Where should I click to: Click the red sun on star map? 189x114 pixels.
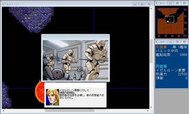[40, 92]
